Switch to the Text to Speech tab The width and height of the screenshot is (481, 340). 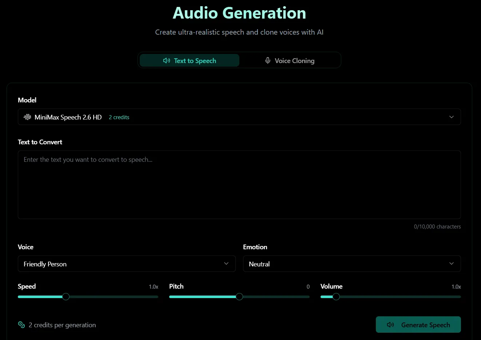[x=190, y=60]
